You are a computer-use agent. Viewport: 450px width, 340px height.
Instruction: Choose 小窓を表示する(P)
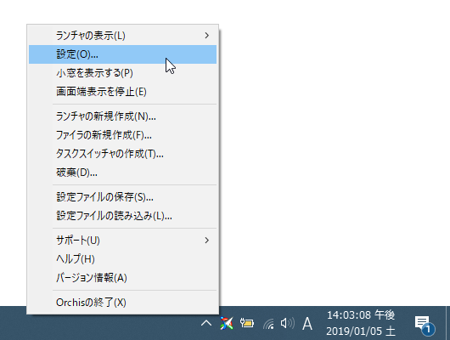(122, 73)
